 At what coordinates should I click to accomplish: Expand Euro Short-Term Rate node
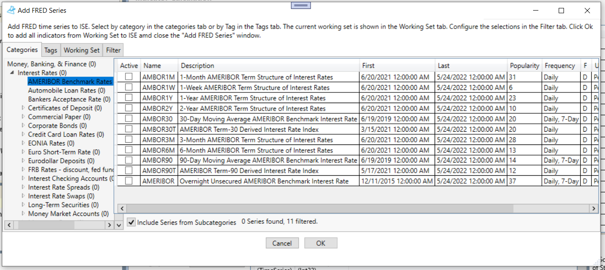point(23,152)
